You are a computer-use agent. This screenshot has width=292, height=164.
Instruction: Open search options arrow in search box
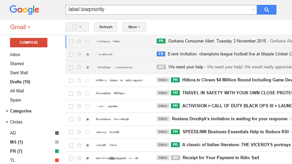[x=253, y=10]
